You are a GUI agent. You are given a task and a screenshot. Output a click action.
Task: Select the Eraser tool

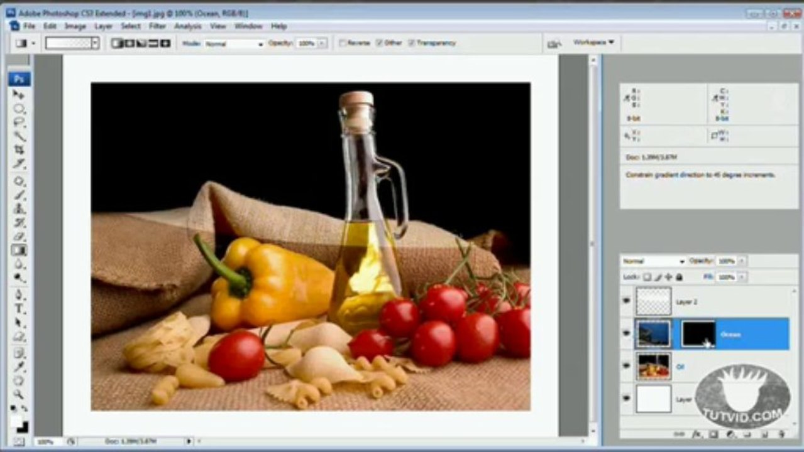pyautogui.click(x=19, y=236)
